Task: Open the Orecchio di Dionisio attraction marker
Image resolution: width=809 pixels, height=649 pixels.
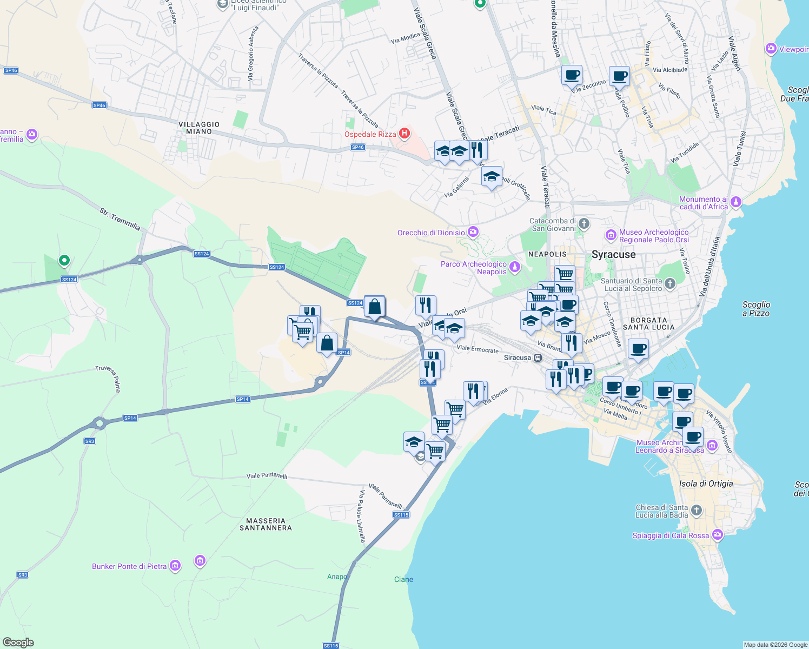Action: [473, 231]
